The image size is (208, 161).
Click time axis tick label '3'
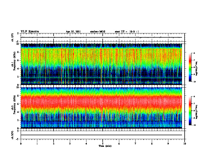click(x=70, y=144)
